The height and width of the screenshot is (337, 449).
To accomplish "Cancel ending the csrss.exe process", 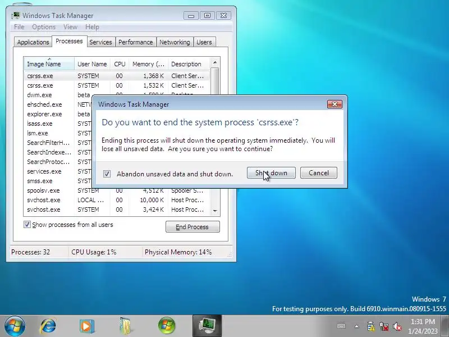I will tap(319, 173).
